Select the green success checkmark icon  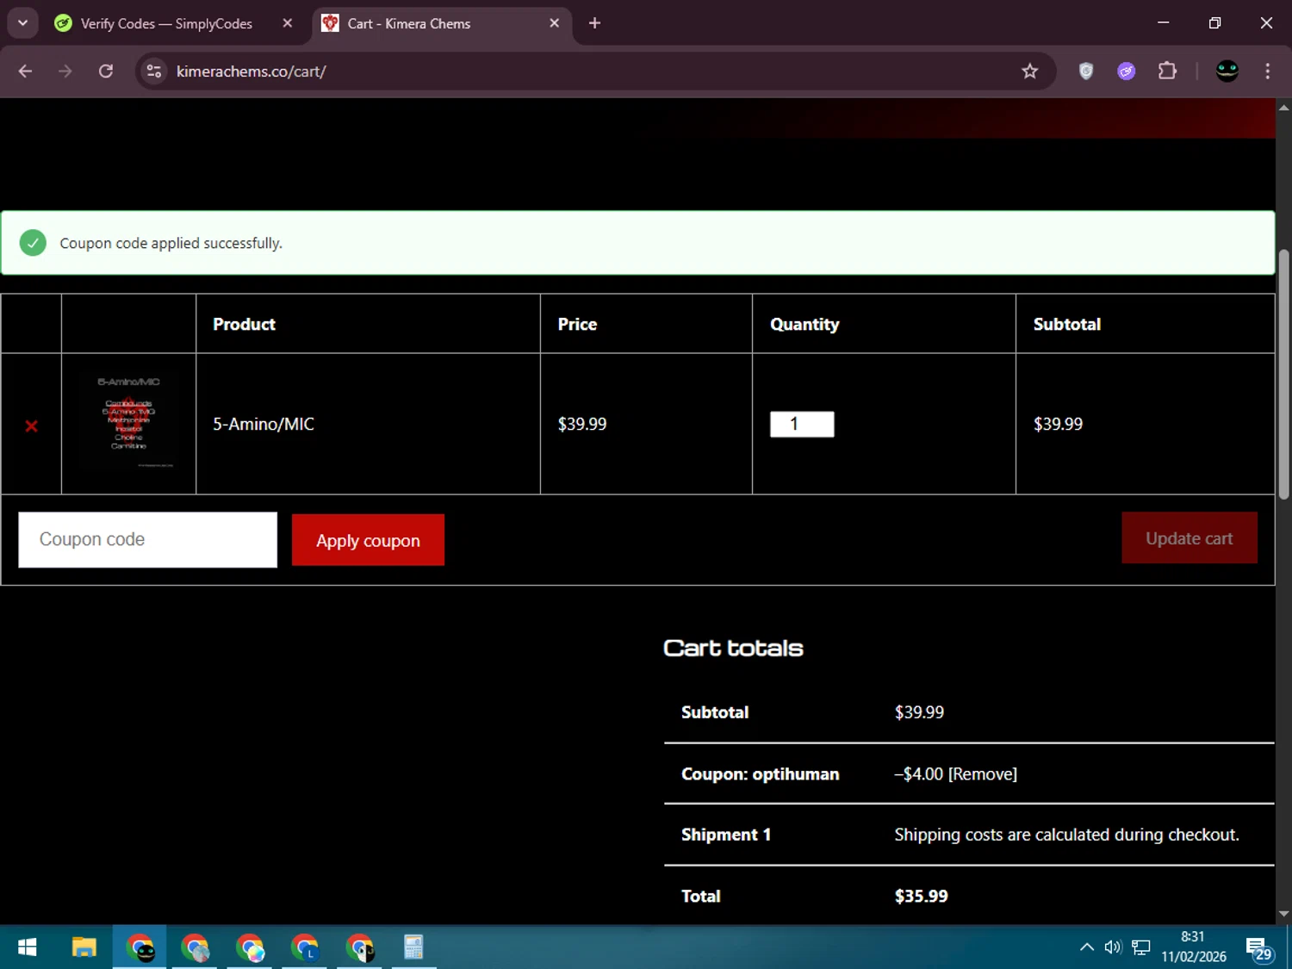coord(33,243)
